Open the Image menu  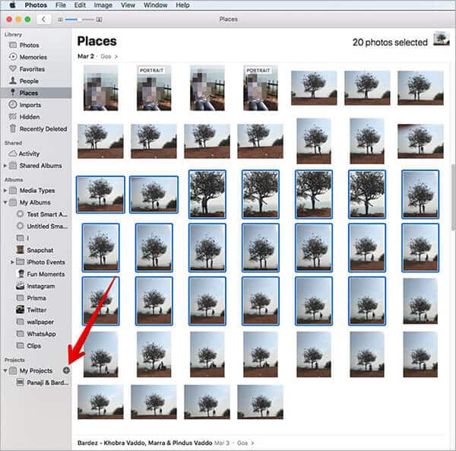click(x=103, y=5)
